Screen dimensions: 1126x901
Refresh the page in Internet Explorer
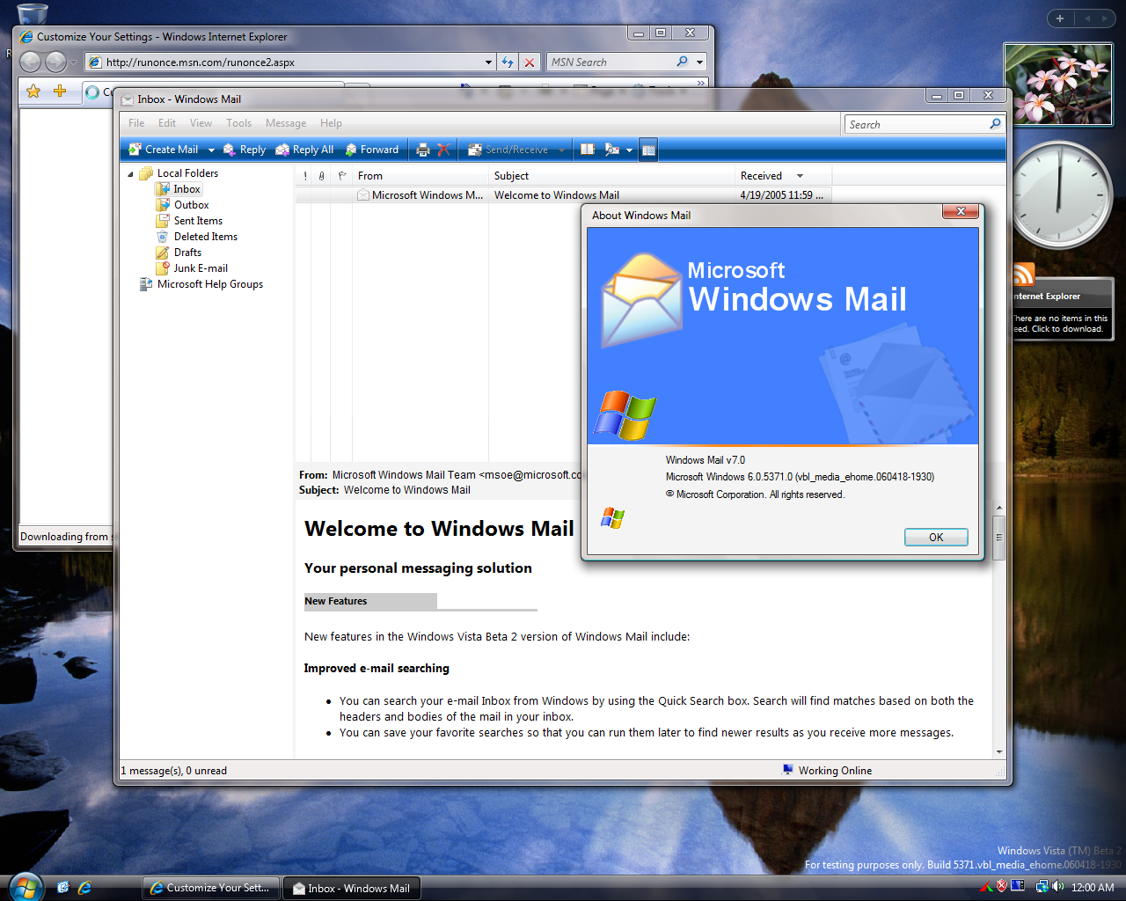coord(508,62)
